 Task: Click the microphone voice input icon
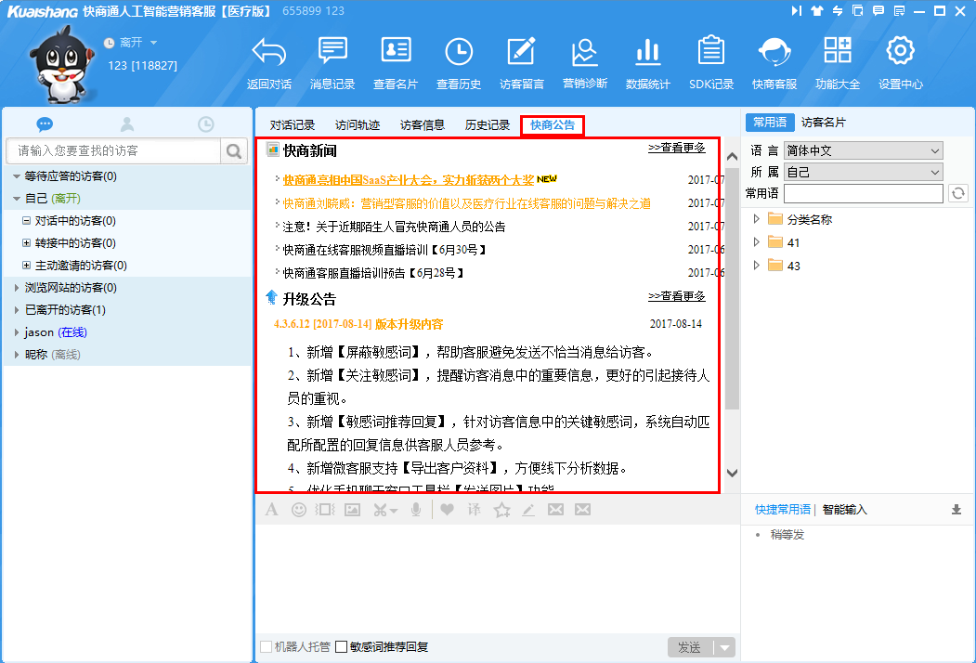point(417,510)
